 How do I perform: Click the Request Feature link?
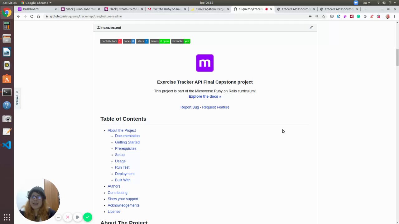tap(216, 107)
